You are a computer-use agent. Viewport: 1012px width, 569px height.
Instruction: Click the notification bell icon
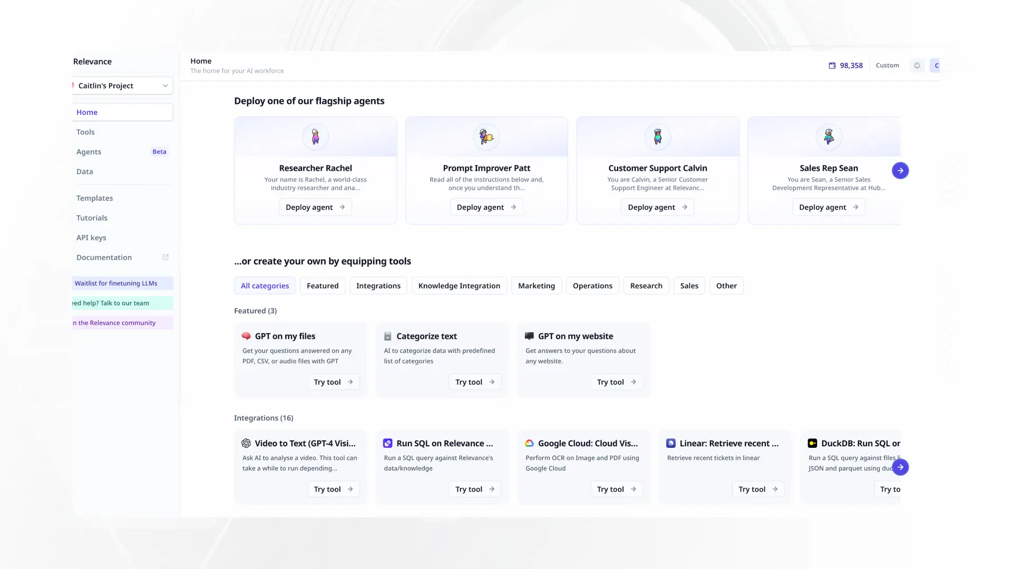pyautogui.click(x=917, y=65)
